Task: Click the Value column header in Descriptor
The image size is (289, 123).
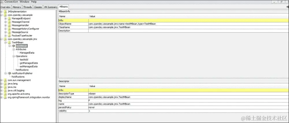Action: (x=188, y=86)
